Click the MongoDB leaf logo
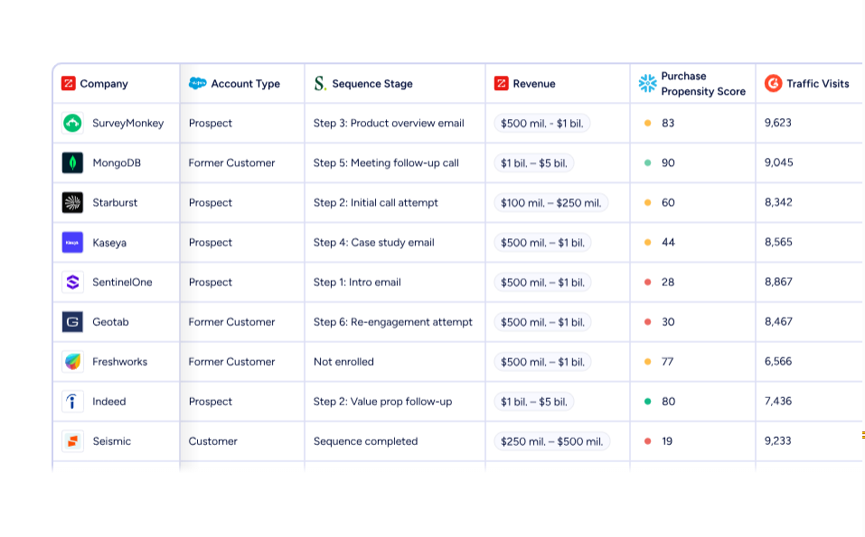The height and width of the screenshot is (537, 865). [72, 162]
